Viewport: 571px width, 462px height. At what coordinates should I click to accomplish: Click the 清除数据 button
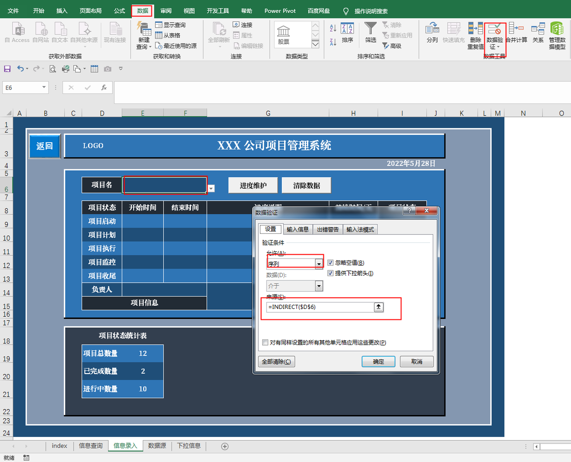click(x=306, y=185)
